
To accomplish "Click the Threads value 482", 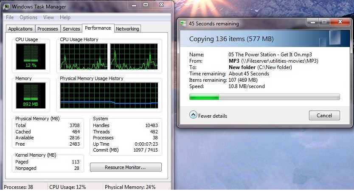I will tap(154, 132).
